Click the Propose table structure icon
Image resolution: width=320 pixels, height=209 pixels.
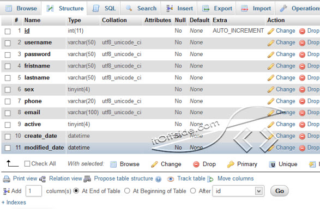(x=87, y=179)
